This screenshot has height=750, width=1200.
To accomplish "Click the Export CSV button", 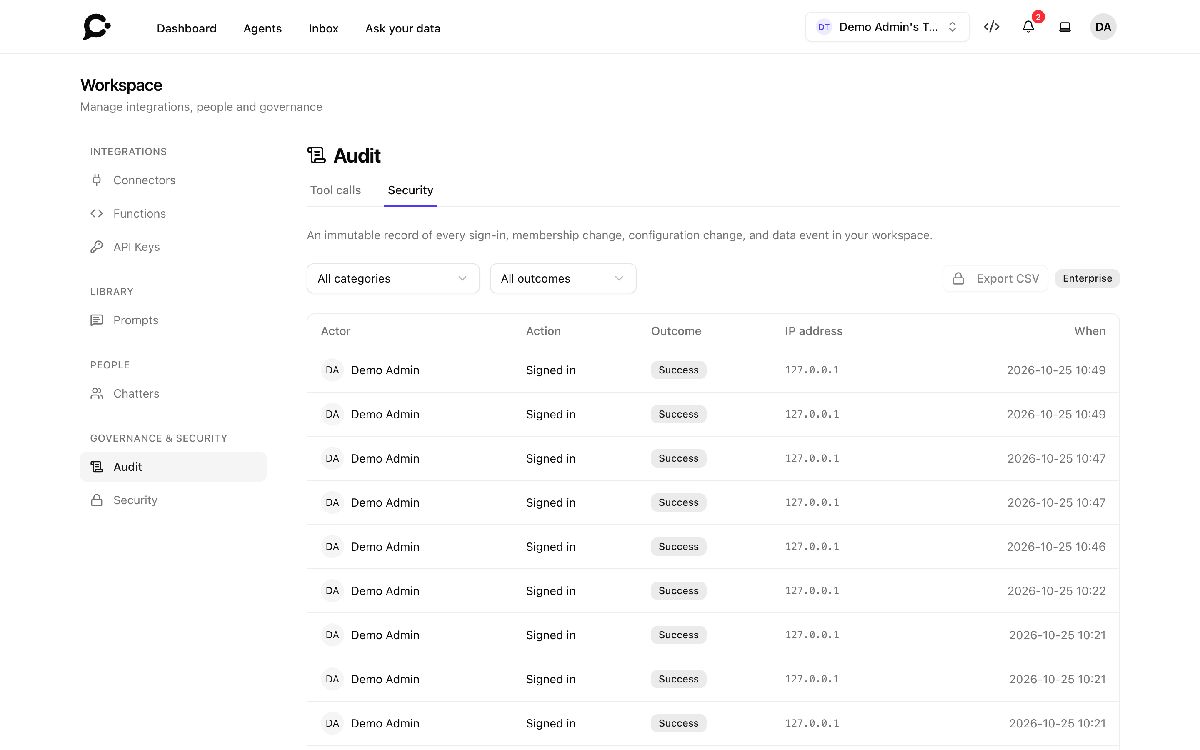I will (x=995, y=278).
